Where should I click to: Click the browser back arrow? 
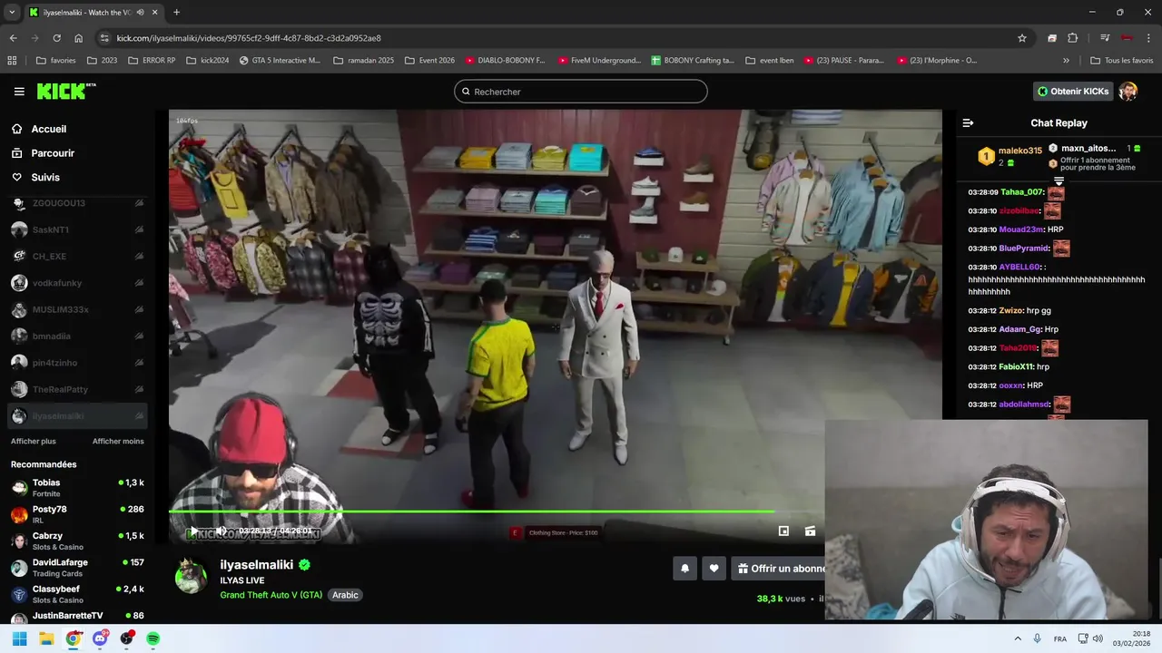click(13, 38)
